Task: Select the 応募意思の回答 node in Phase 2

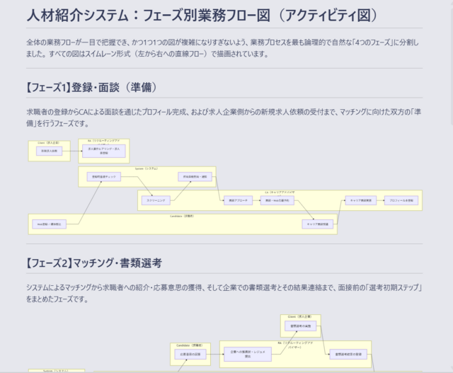Action: click(x=190, y=354)
